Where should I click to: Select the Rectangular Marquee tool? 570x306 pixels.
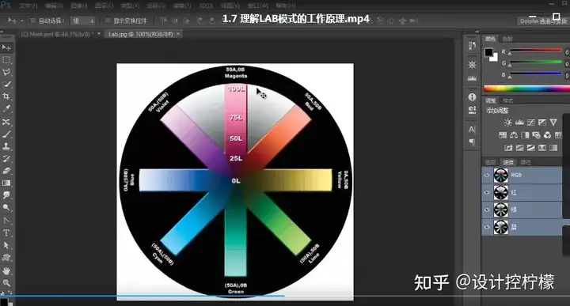tap(6, 60)
